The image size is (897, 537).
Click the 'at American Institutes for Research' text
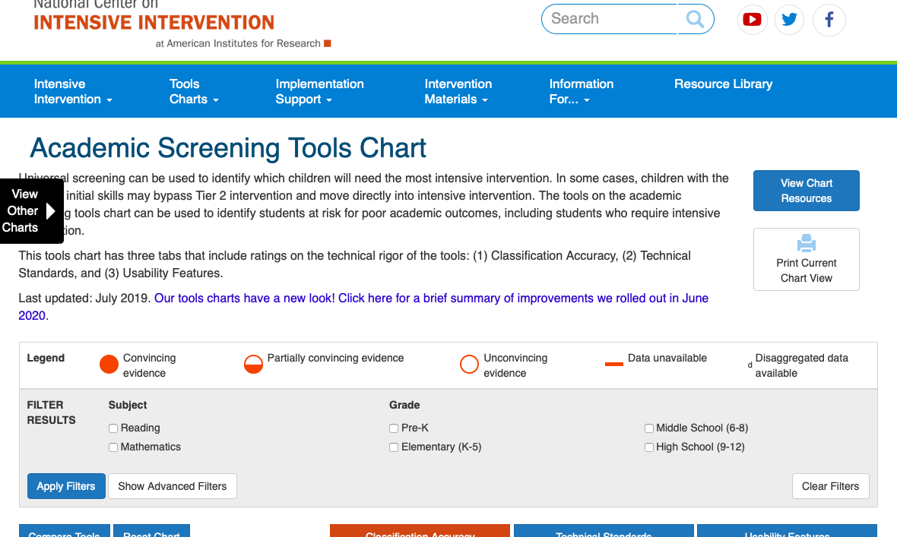tap(238, 43)
